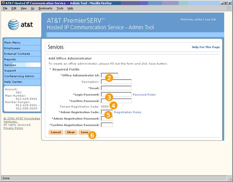Viewport: 233px width, 182px height.
Task: Select Services in the sidebar
Action: [x=22, y=65]
